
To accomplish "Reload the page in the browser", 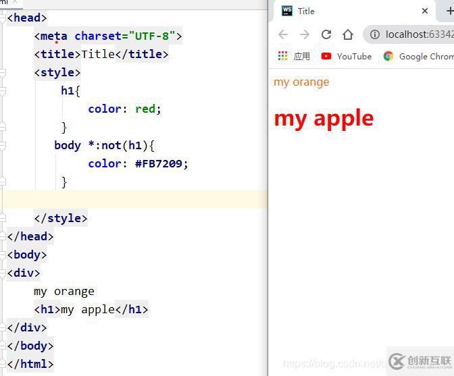I will pos(326,34).
